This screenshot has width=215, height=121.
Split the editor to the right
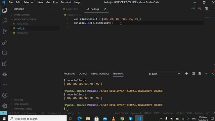pyautogui.click(x=206, y=9)
